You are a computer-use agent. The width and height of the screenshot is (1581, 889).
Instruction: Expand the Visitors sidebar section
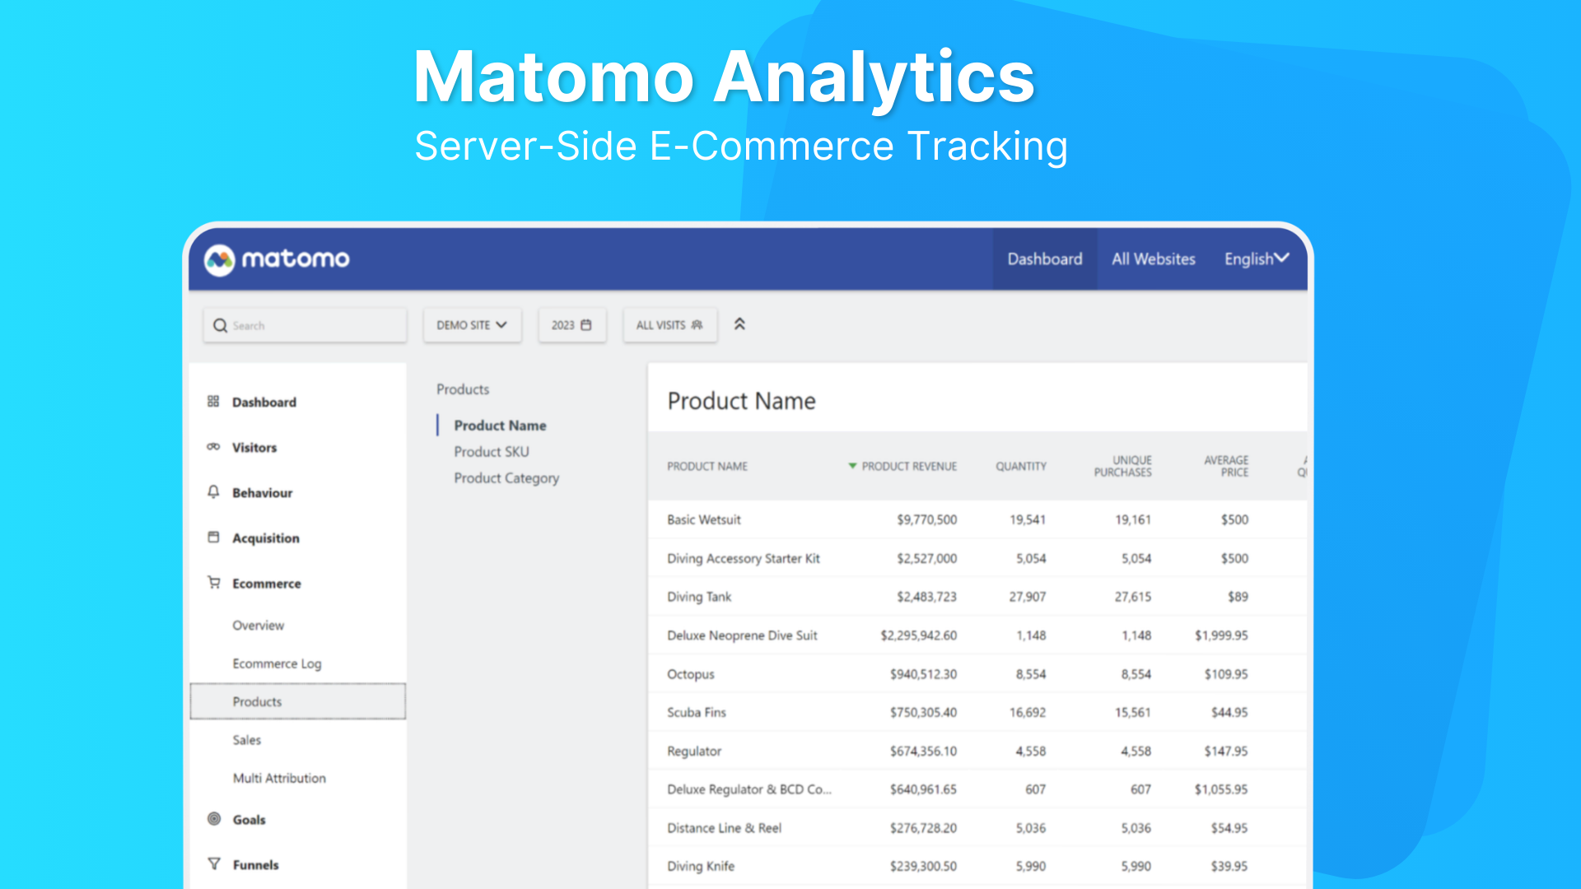[254, 448]
